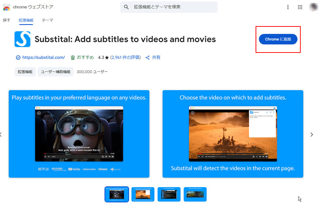The width and height of the screenshot is (319, 205).
Task: Select the ユーザー補助機能 category chip
Action: click(56, 72)
